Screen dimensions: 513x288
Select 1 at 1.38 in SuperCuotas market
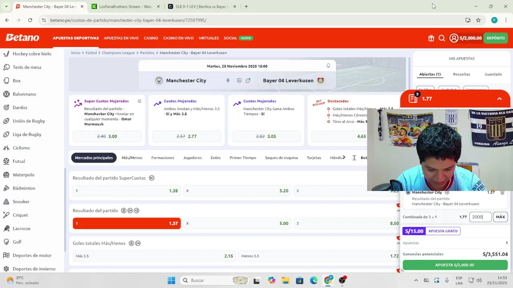pyautogui.click(x=127, y=191)
